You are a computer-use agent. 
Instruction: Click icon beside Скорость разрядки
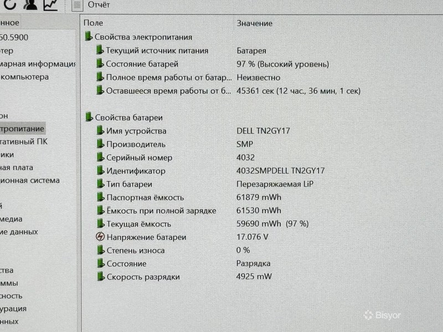pyautogui.click(x=101, y=276)
